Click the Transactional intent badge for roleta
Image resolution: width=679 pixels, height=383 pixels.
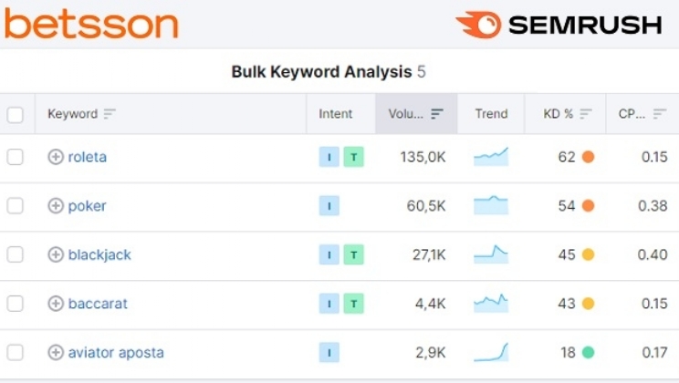(353, 157)
